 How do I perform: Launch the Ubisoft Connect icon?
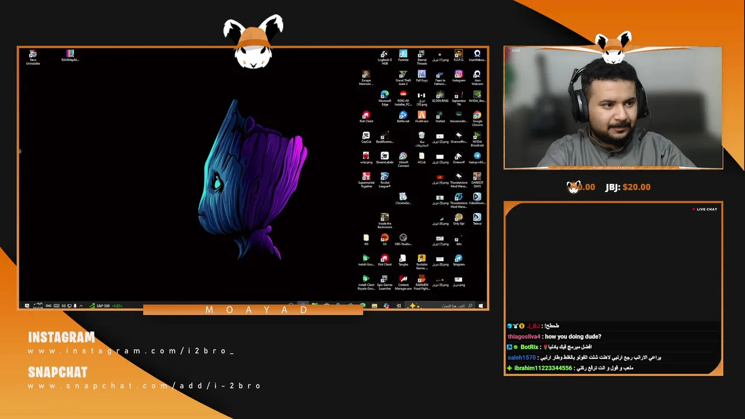click(403, 159)
